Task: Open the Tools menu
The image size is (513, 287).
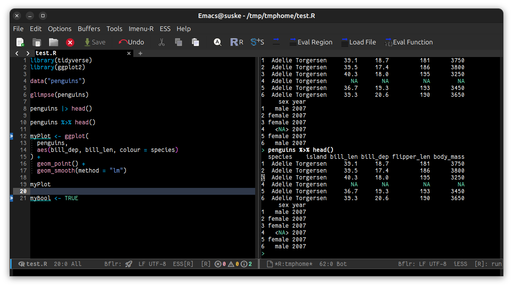Action: pyautogui.click(x=115, y=29)
